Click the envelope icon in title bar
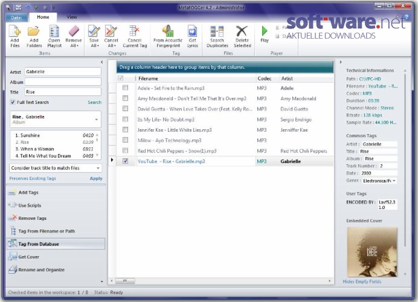Viewport: 418px width, 302px height. (x=18, y=7)
